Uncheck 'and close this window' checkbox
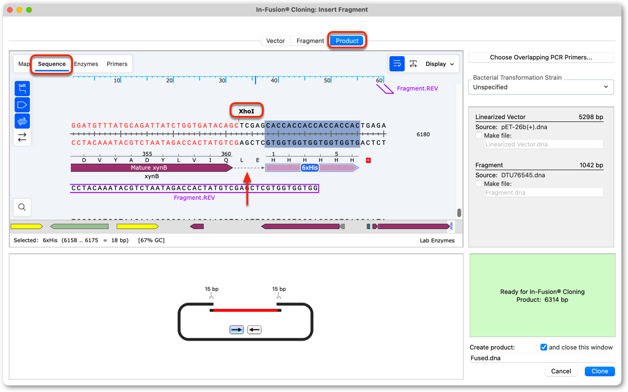Viewport: 628px width, 392px height. click(x=544, y=347)
